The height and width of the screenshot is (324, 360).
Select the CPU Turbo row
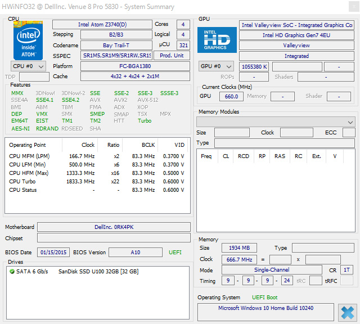[22, 182]
